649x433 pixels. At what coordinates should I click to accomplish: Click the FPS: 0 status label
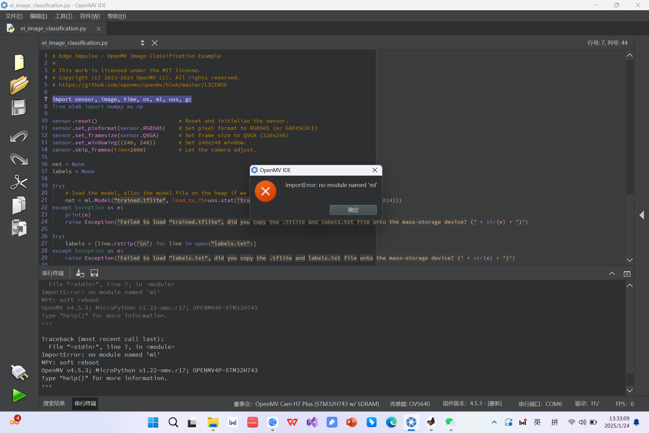pos(625,404)
